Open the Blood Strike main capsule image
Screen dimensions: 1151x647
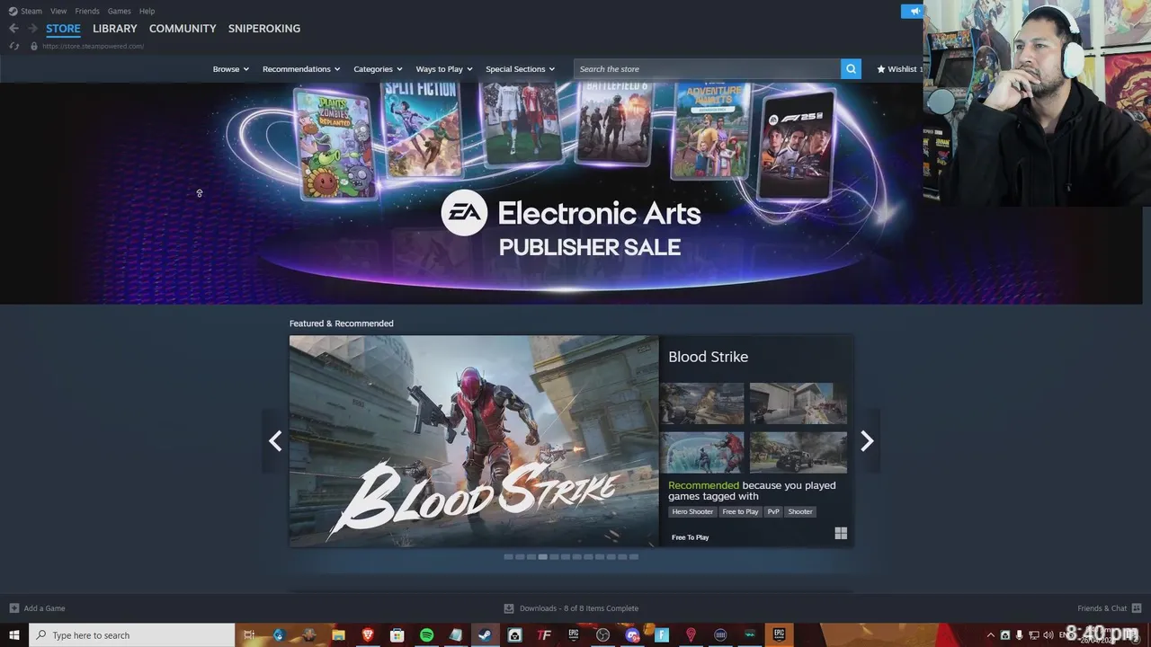click(x=474, y=441)
